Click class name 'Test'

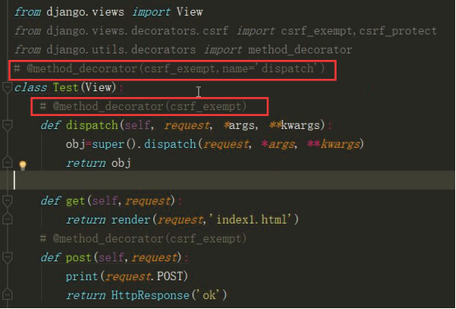point(65,87)
